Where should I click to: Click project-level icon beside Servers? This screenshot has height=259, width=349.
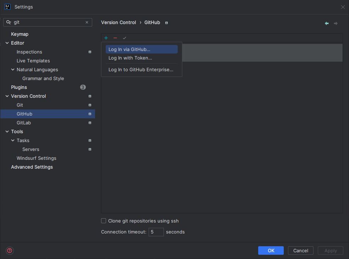click(x=90, y=150)
